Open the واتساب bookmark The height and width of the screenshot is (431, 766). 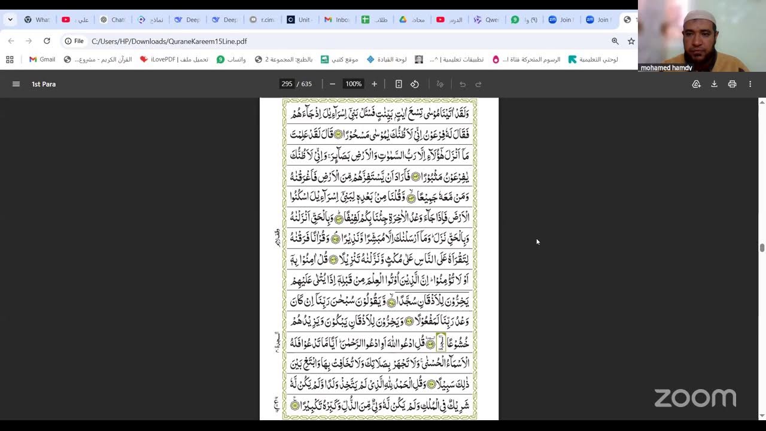[x=231, y=59]
